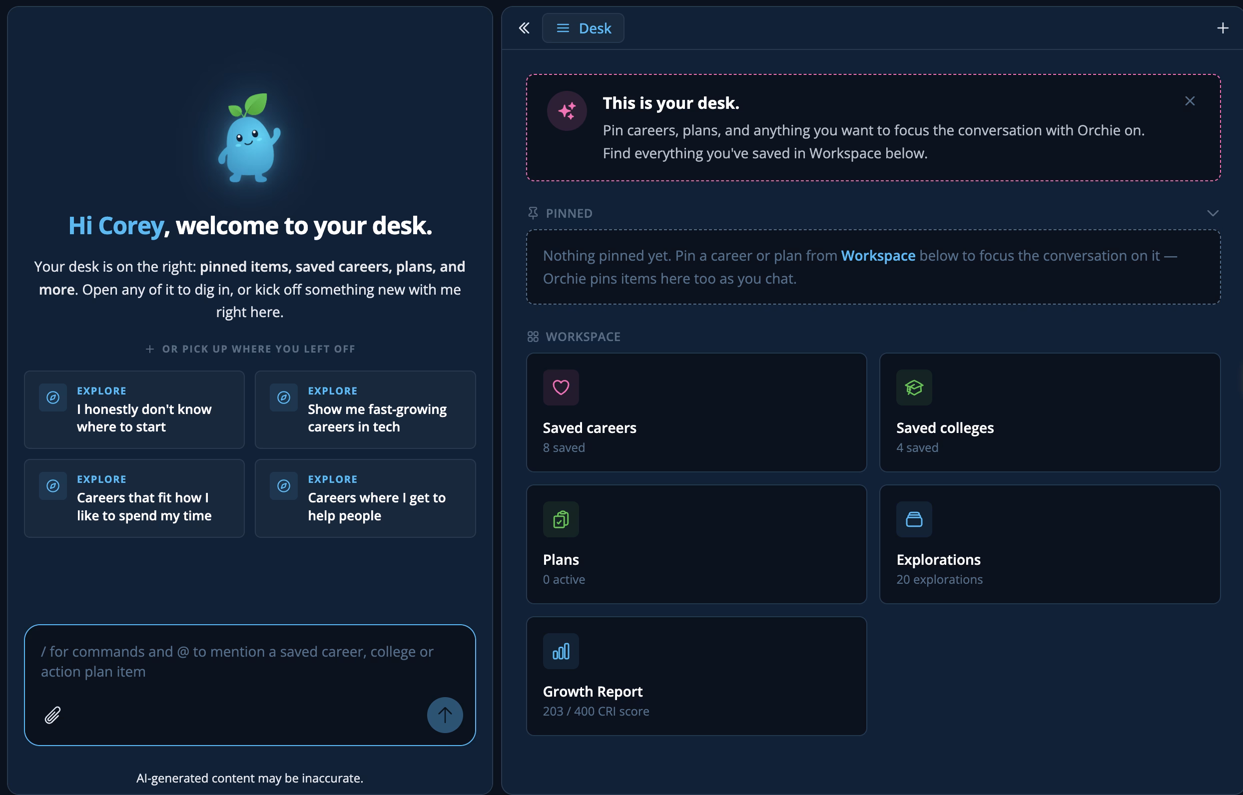1243x795 pixels.
Task: Click the Orchie mascot image
Action: (x=249, y=138)
